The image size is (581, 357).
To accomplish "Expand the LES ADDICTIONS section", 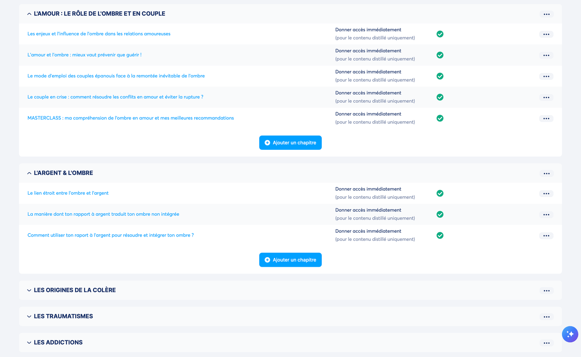I will tap(29, 343).
